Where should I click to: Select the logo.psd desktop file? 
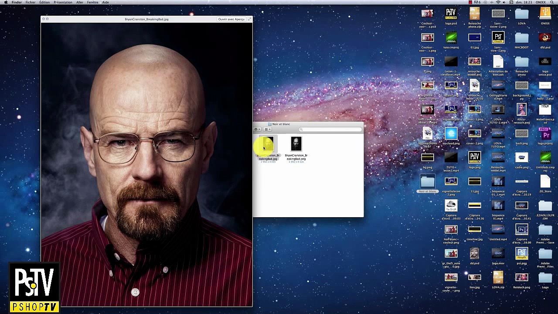[451, 14]
